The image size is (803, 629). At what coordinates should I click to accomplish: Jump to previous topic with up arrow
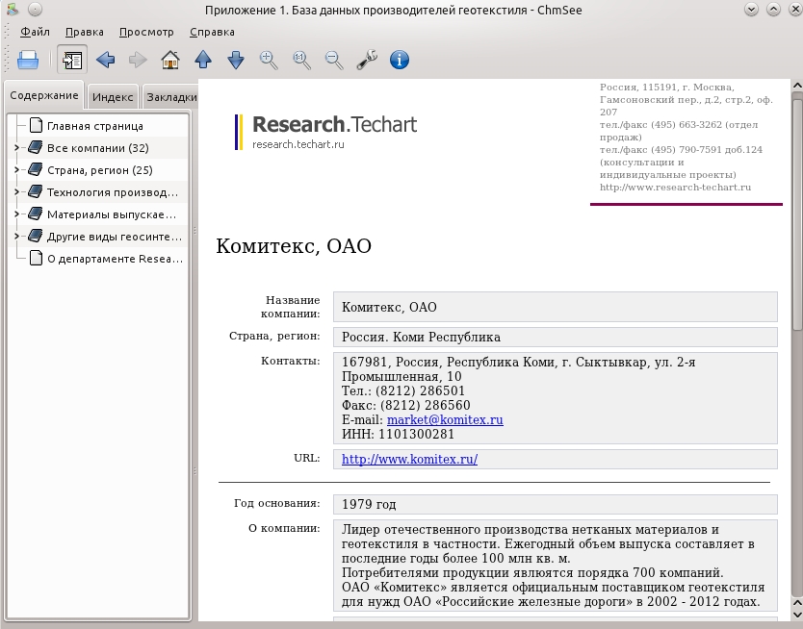point(203,60)
